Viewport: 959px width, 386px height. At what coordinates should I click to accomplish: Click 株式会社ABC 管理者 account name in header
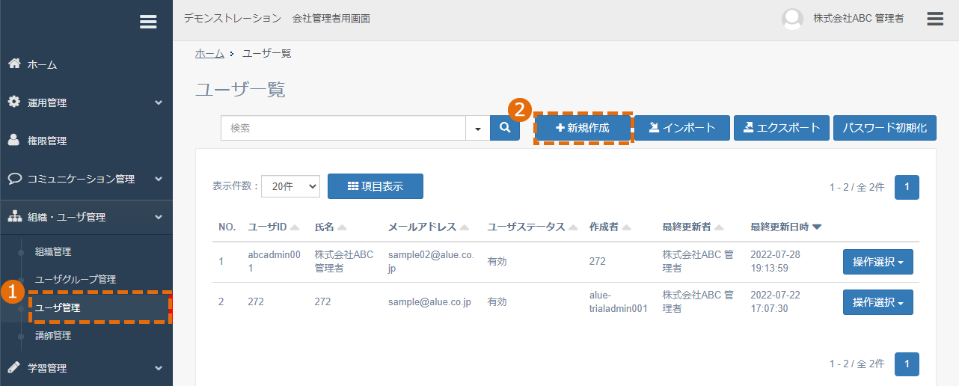859,19
